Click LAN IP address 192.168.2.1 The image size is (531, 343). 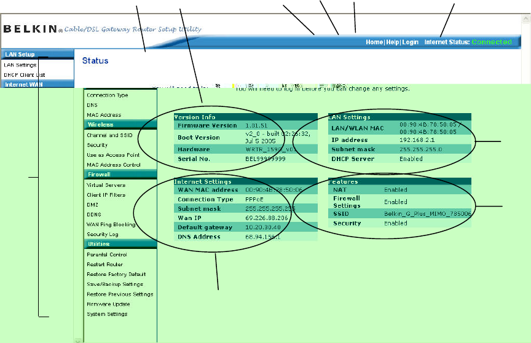coord(417,140)
